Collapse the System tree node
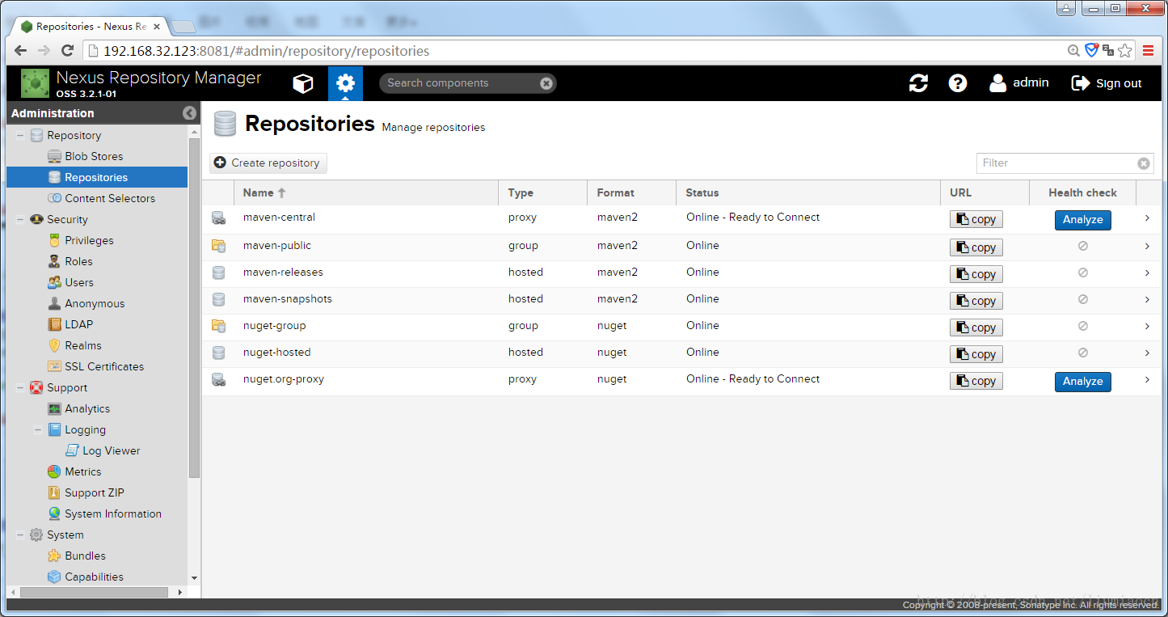1168x617 pixels. click(20, 535)
